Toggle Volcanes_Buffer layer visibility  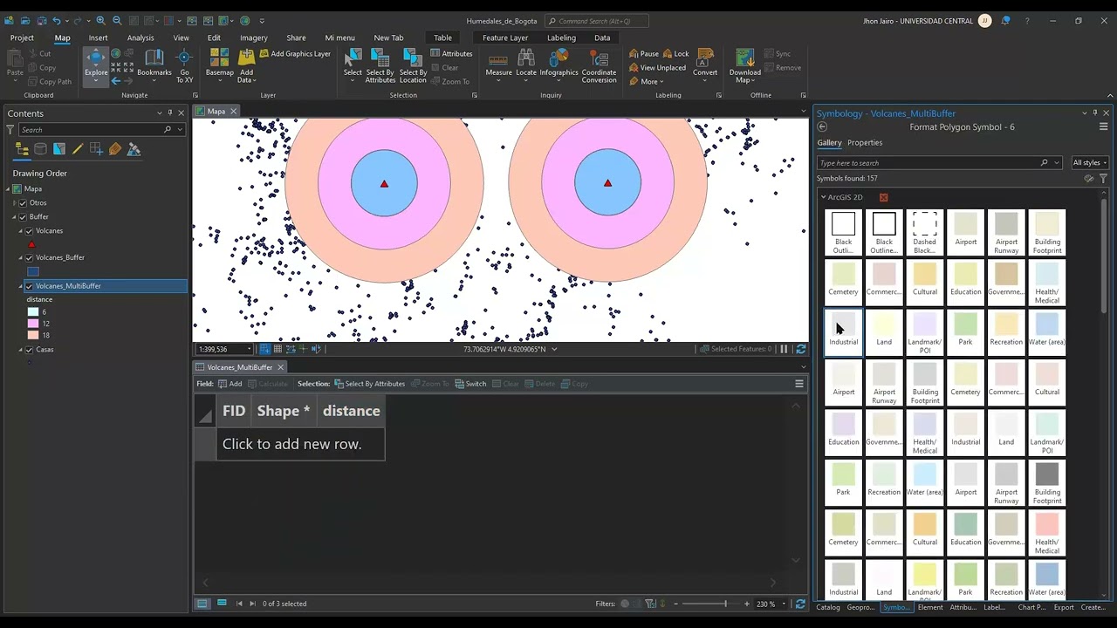coord(30,257)
